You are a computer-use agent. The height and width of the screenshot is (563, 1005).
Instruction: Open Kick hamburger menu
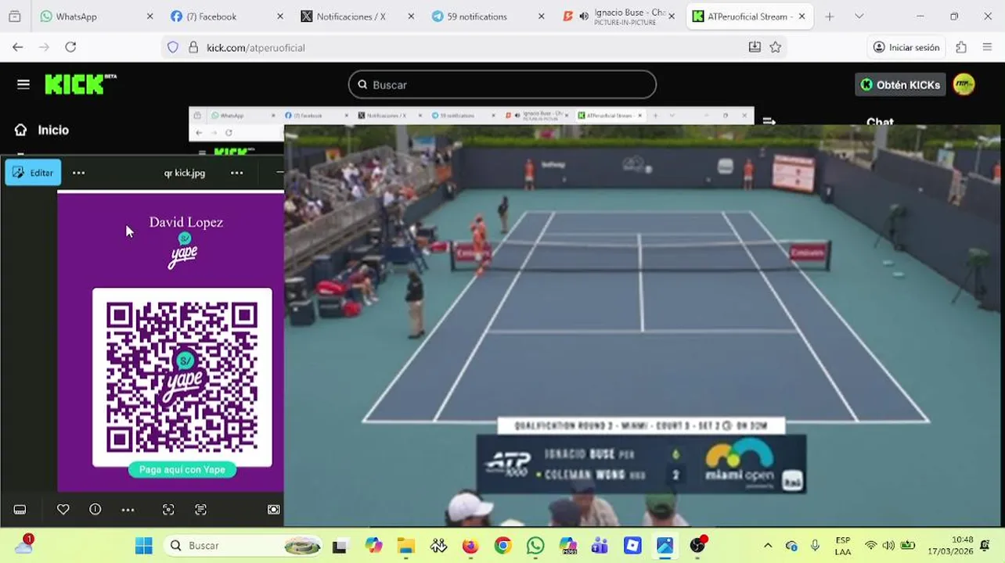coord(23,84)
